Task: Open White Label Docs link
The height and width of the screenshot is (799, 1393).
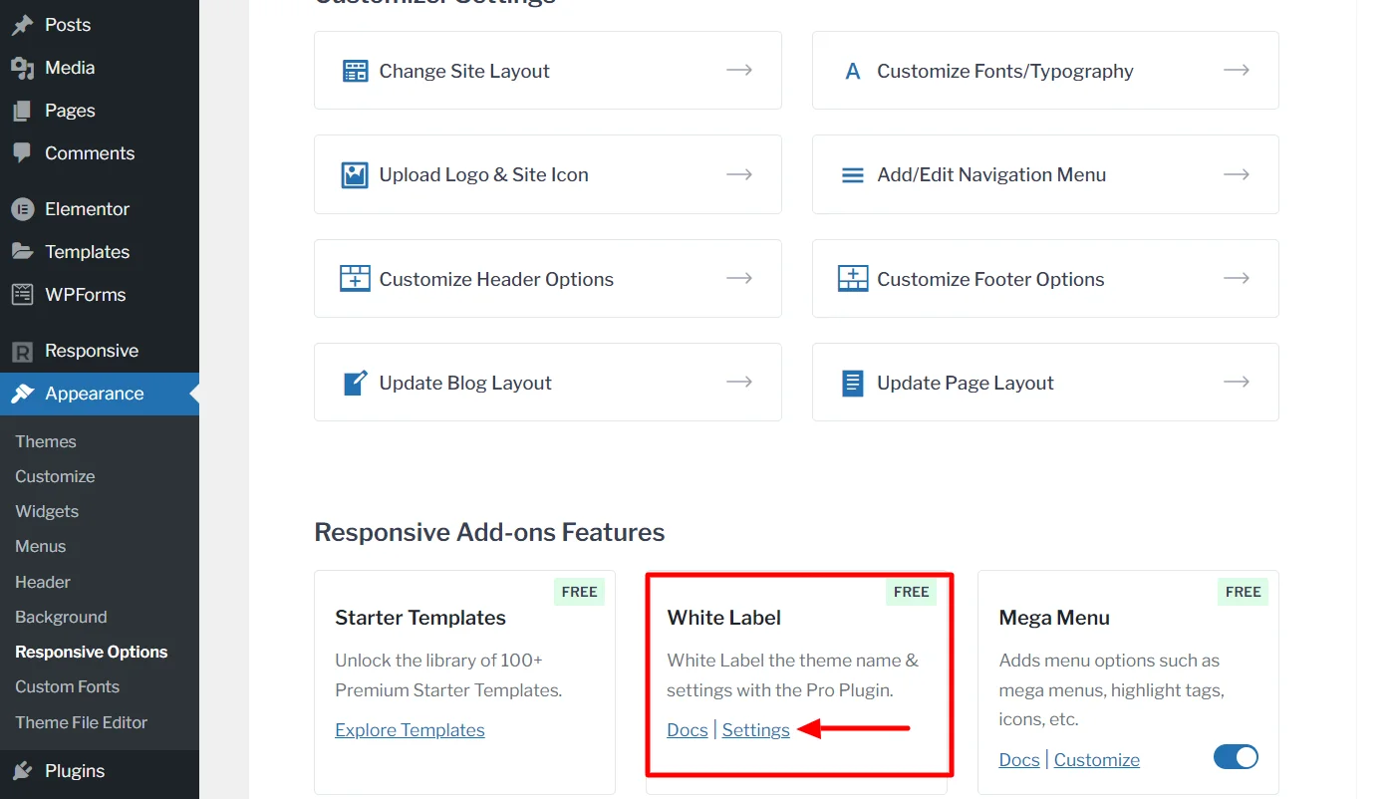Action: (x=688, y=730)
